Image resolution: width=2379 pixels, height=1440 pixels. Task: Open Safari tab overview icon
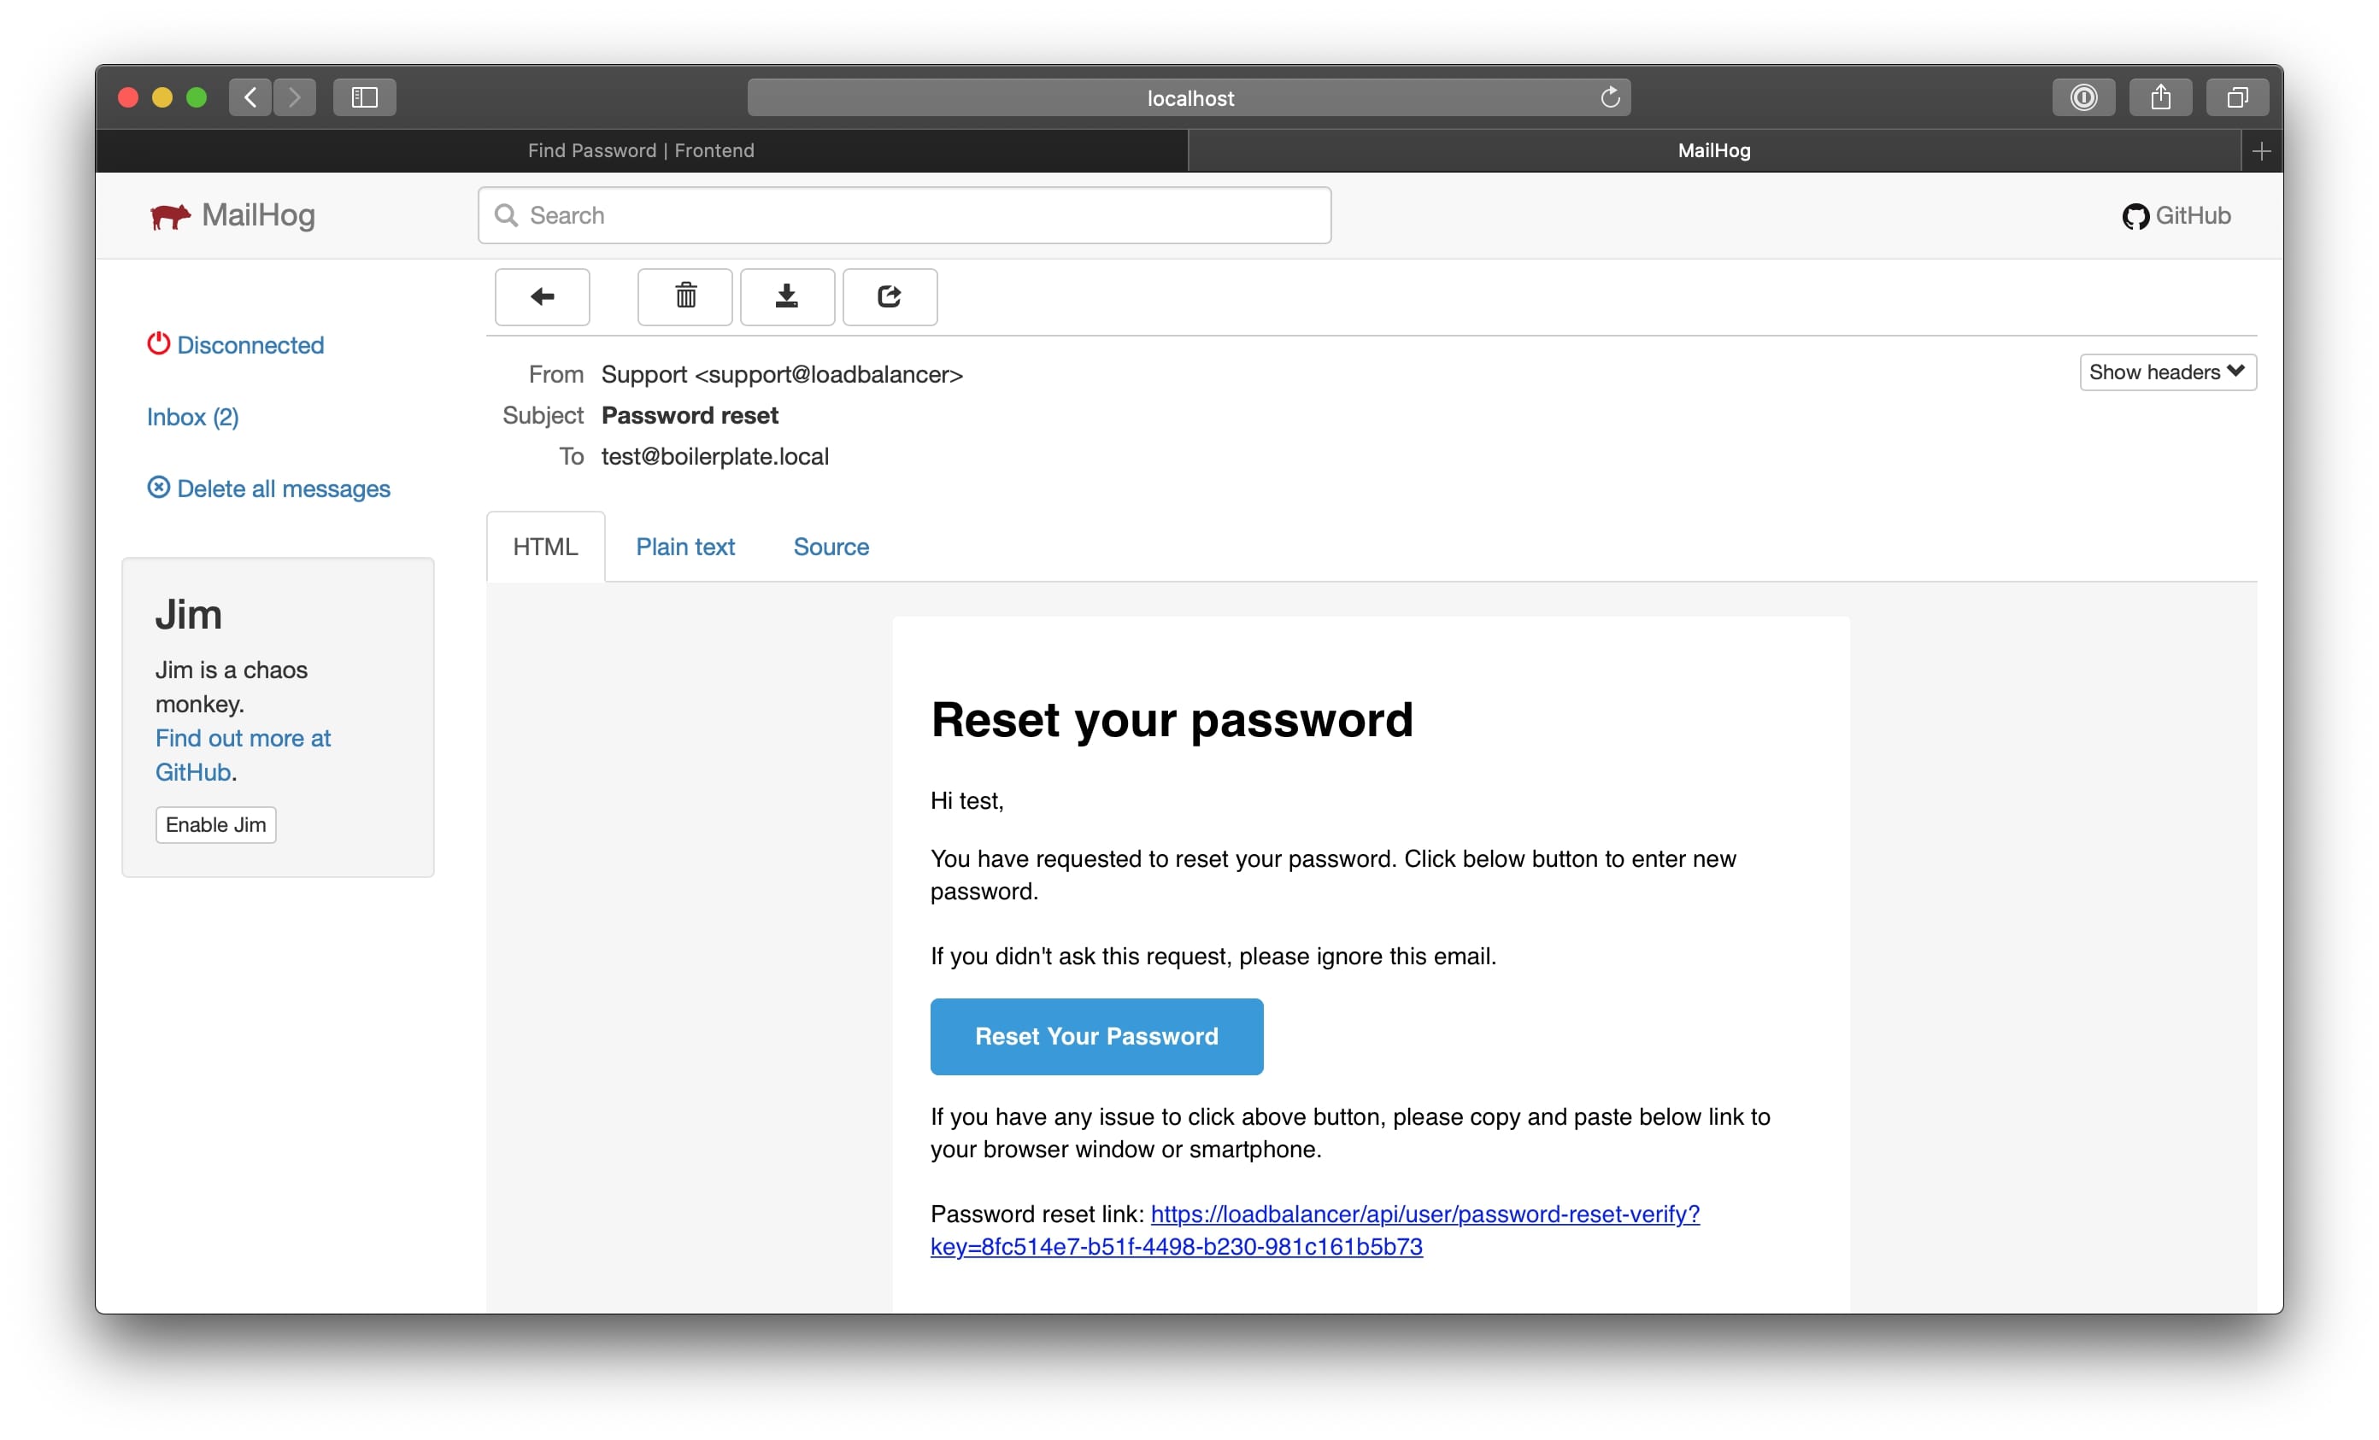click(x=2237, y=97)
